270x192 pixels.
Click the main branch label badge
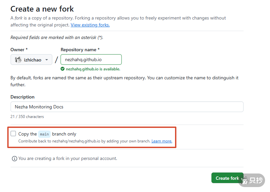44,134
